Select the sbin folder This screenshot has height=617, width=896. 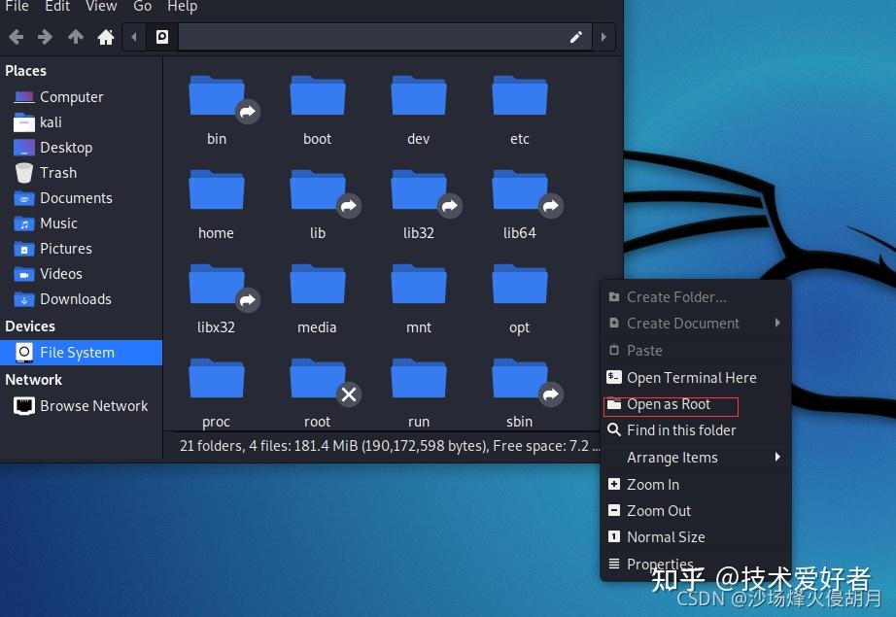click(x=520, y=394)
